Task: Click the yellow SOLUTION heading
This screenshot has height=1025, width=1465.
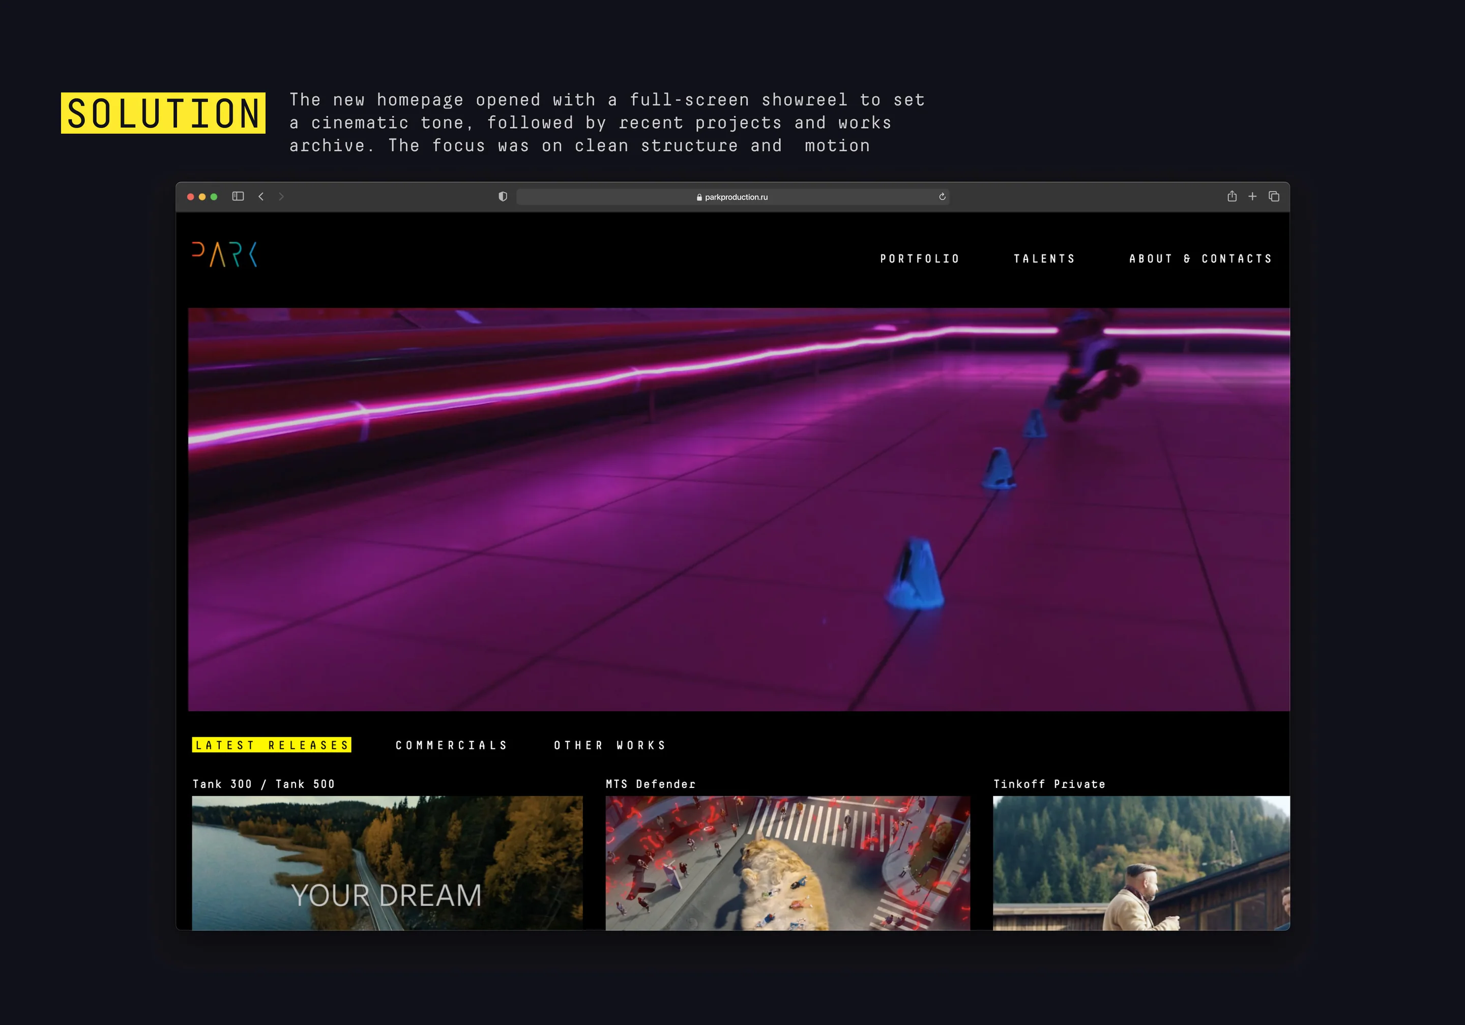Action: (163, 113)
